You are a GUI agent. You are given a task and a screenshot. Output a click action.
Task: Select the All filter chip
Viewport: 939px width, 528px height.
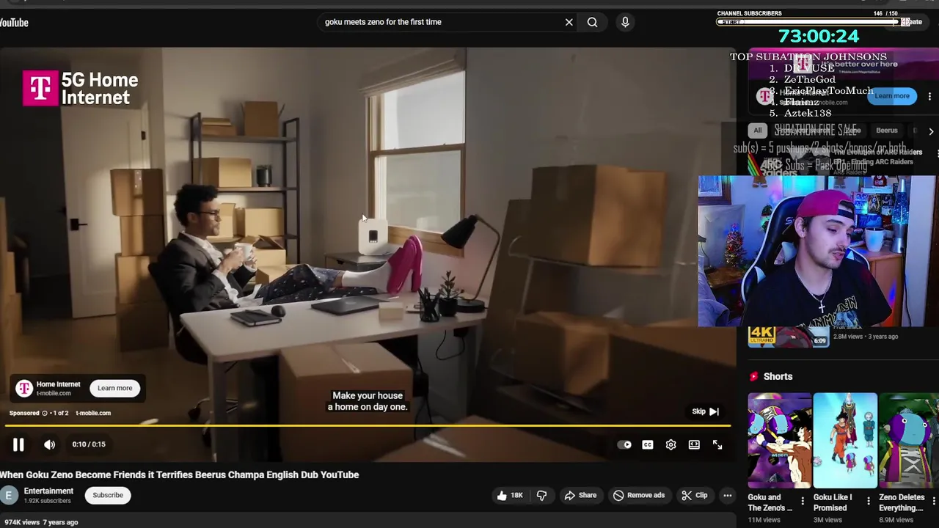point(758,131)
